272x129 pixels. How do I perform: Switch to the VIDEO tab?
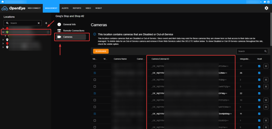88,8
